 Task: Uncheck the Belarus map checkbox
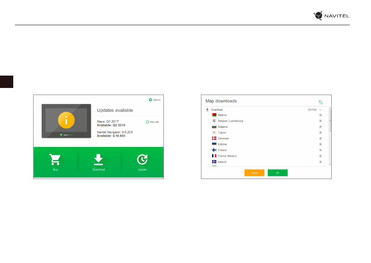(x=320, y=115)
